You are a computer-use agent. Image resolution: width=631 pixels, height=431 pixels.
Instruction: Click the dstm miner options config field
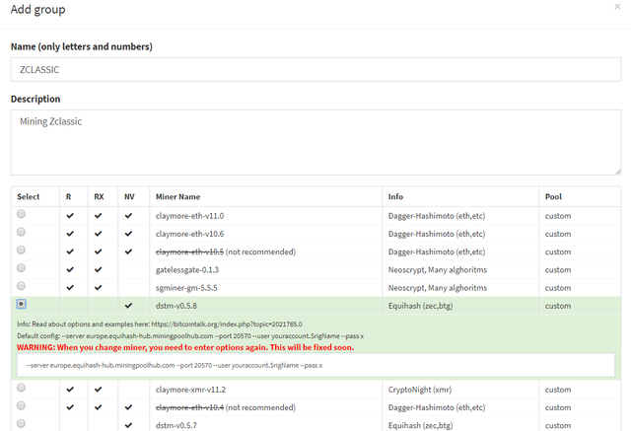(x=315, y=365)
